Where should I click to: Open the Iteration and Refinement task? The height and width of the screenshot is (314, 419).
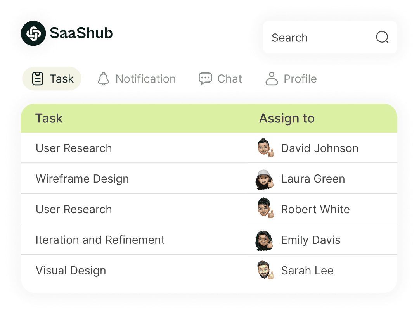(100, 240)
